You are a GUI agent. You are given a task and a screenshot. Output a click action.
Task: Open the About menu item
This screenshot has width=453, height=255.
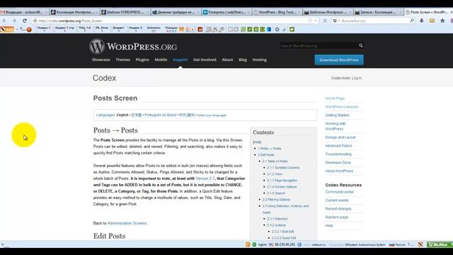[x=227, y=59]
